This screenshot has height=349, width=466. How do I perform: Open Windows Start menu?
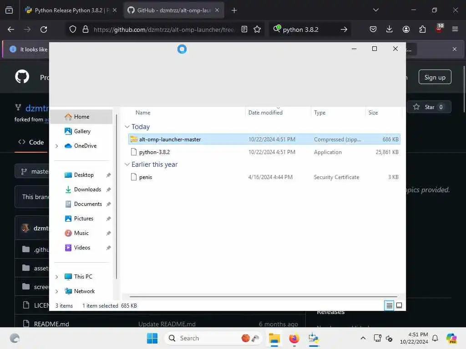pyautogui.click(x=152, y=338)
